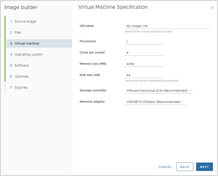Click the Cores per socket field
The height and width of the screenshot is (176, 218).
click(x=144, y=53)
